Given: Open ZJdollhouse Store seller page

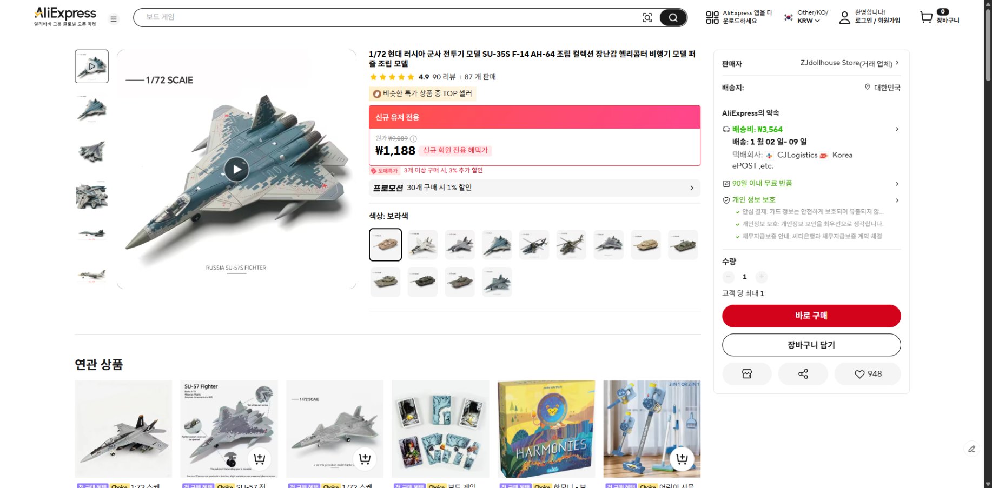Looking at the screenshot, I should tap(835, 63).
